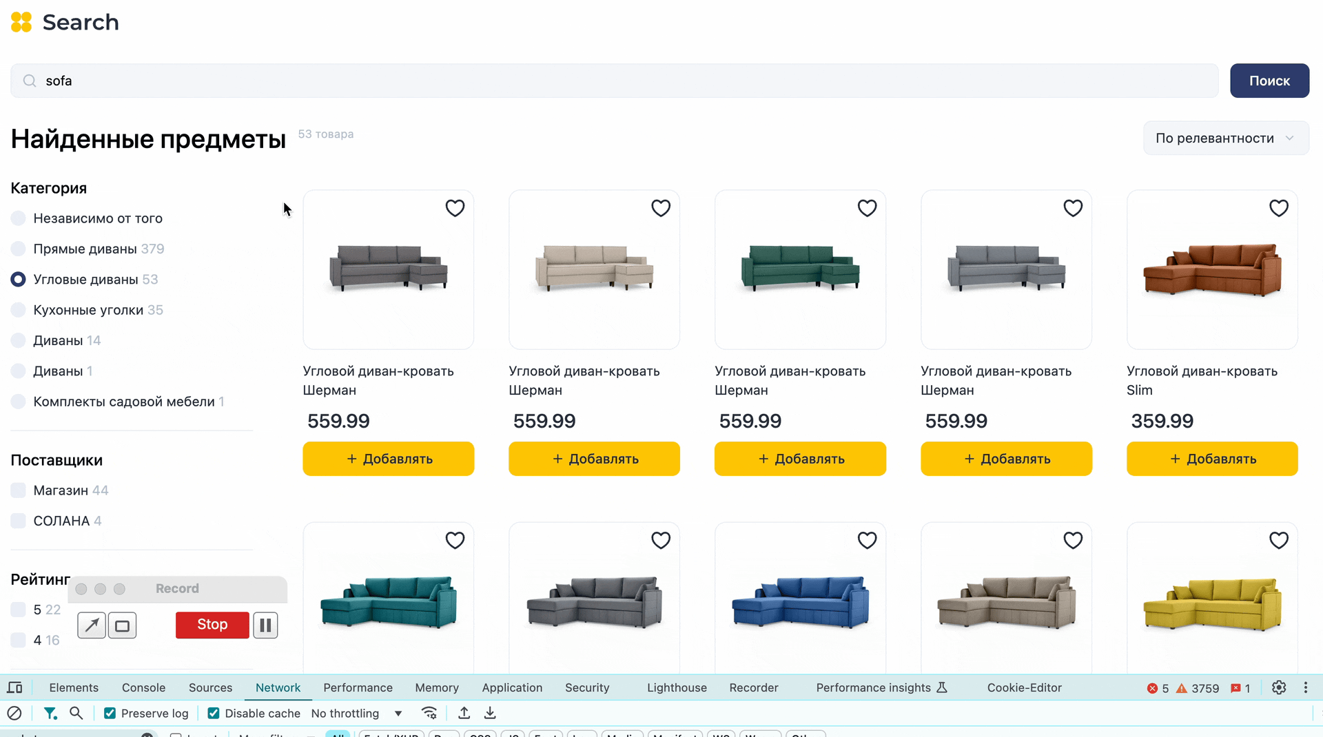Viewport: 1323px width, 737px height.
Task: Toggle the device toolbar icon in DevTools
Action: pos(14,687)
